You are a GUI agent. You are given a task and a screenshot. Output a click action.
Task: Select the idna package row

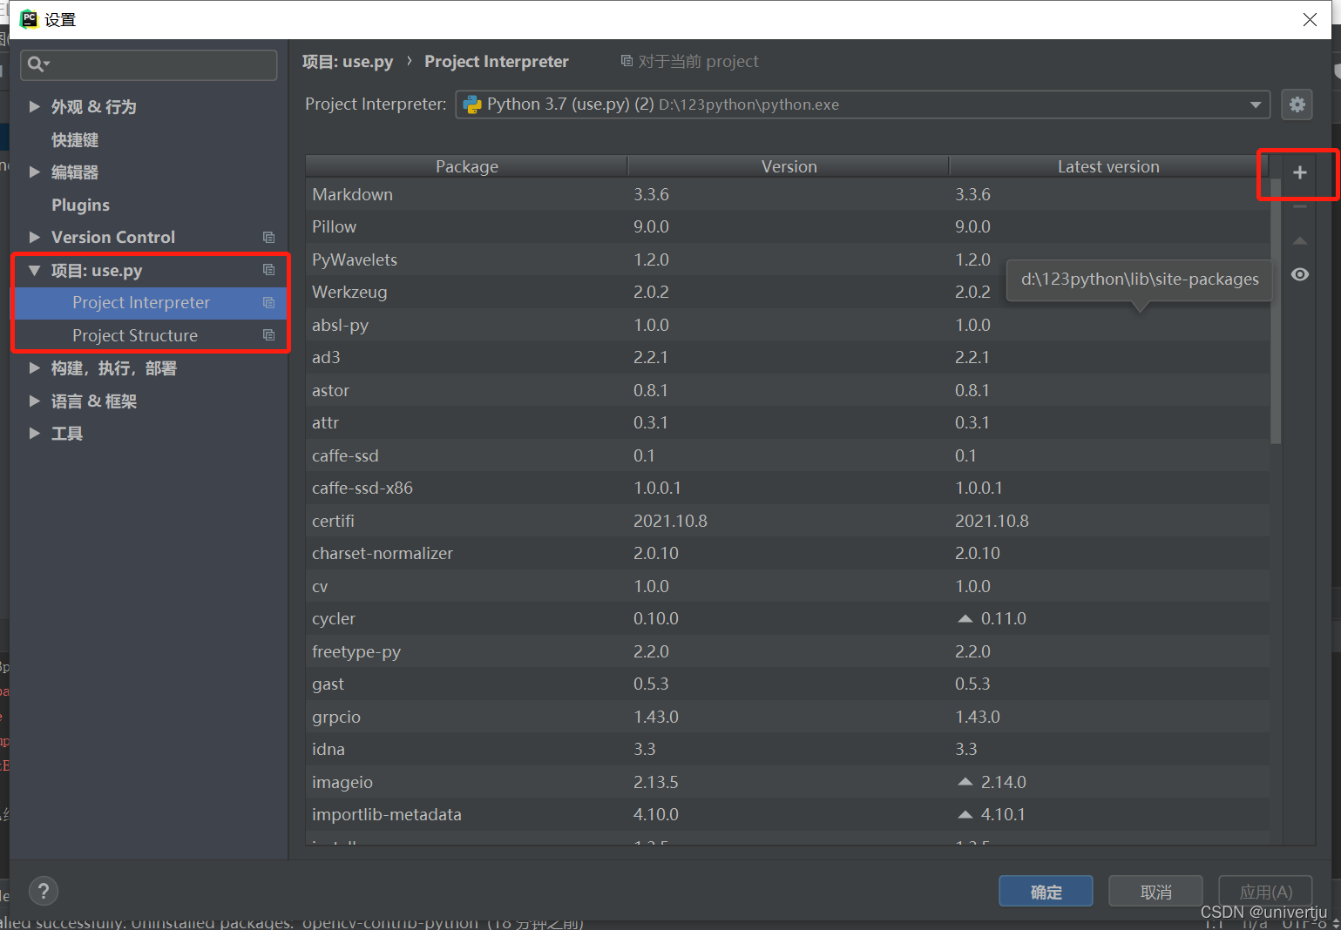click(x=788, y=749)
